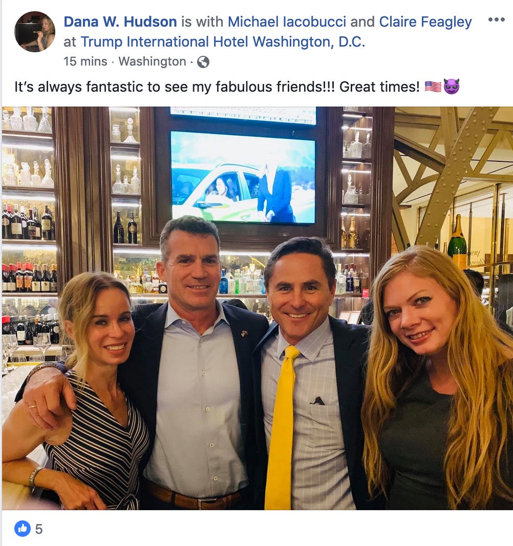Visit Michael Iacobucci's tagged profile
The width and height of the screenshot is (513, 546).
tap(287, 22)
